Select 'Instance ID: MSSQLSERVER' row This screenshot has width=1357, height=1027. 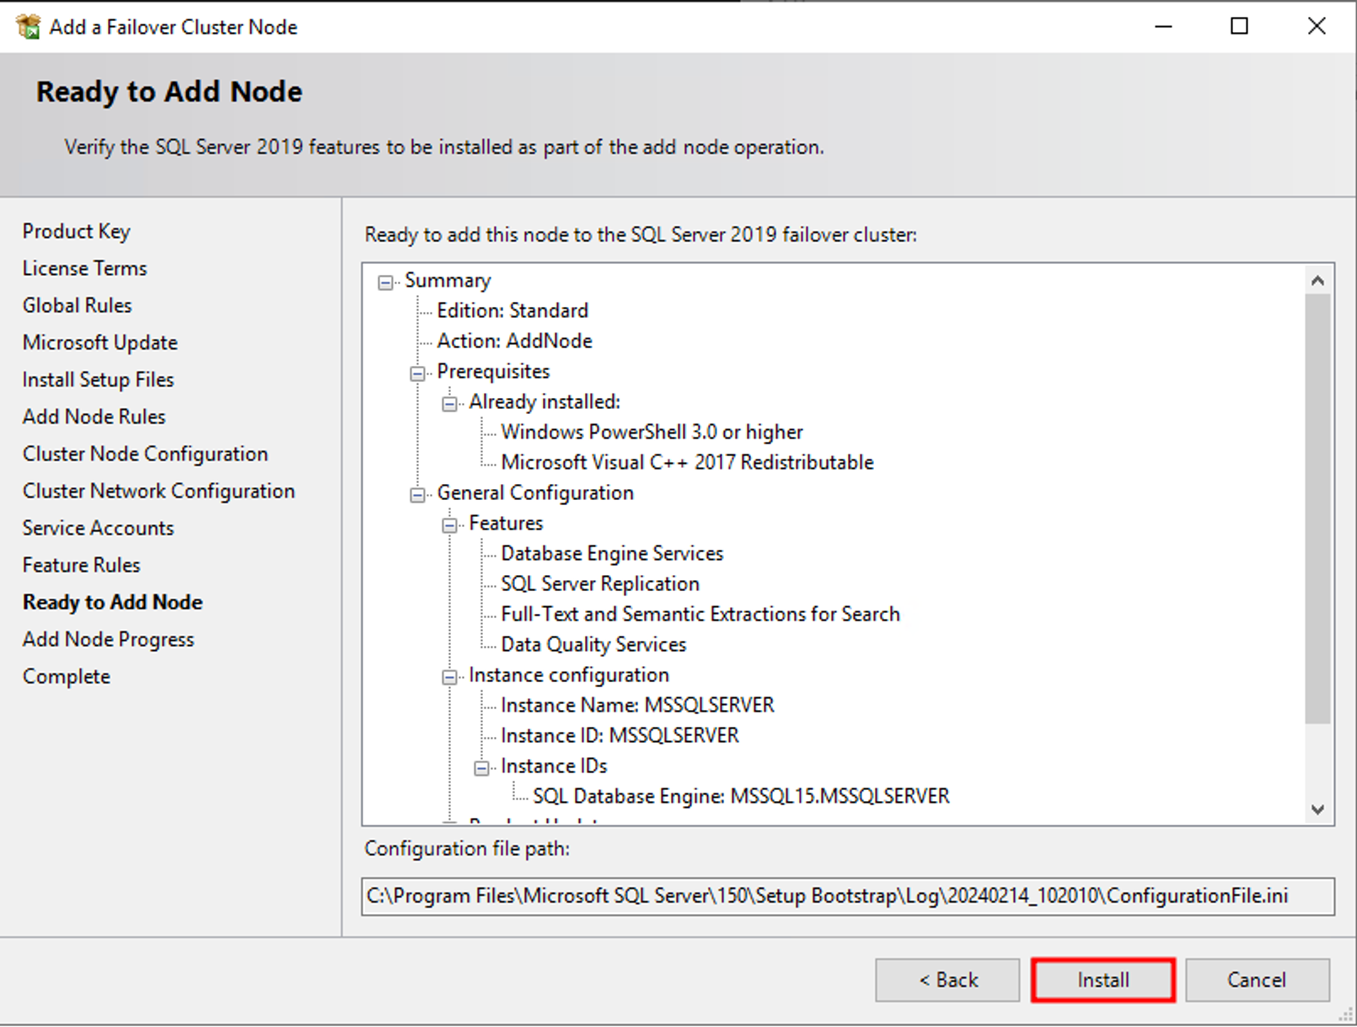tap(619, 735)
